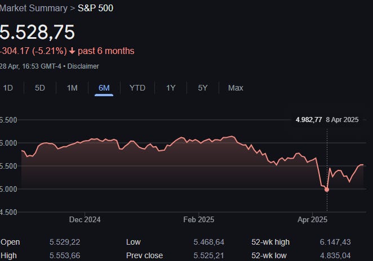
Task: Click the Low value 5.468,64
Action: 208,242
